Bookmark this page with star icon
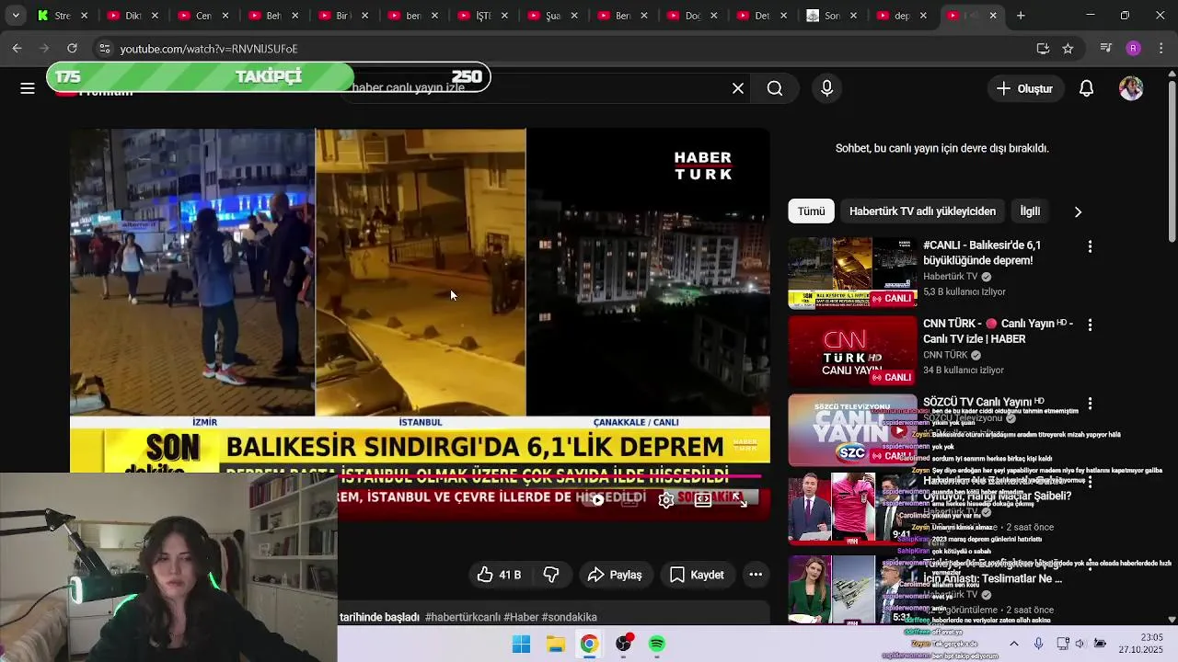 (1068, 48)
